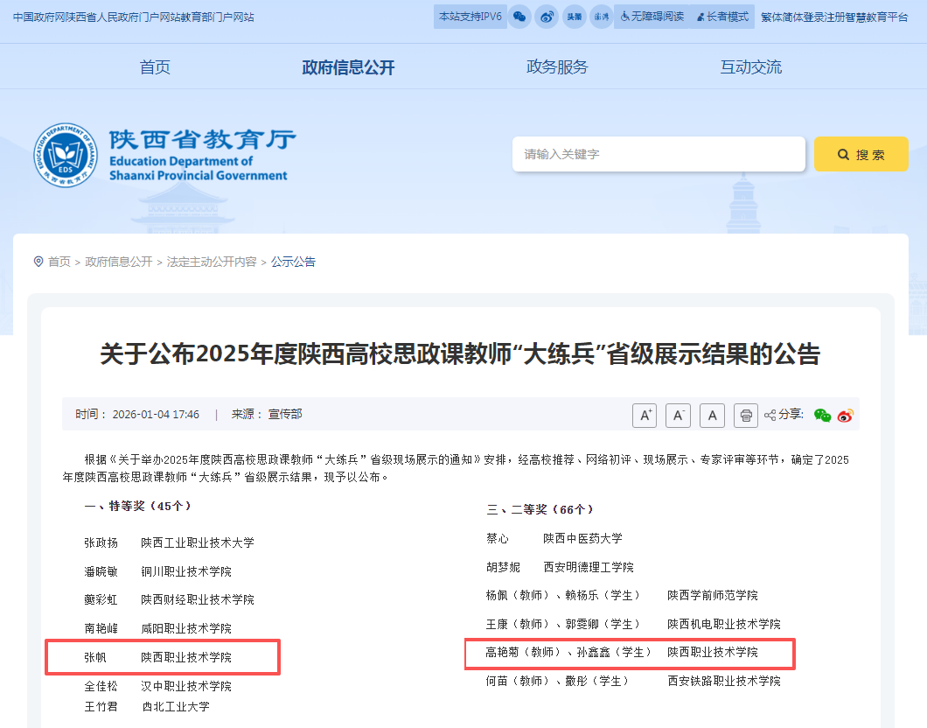
Task: Click the print icon in article toolbar
Action: (x=745, y=415)
